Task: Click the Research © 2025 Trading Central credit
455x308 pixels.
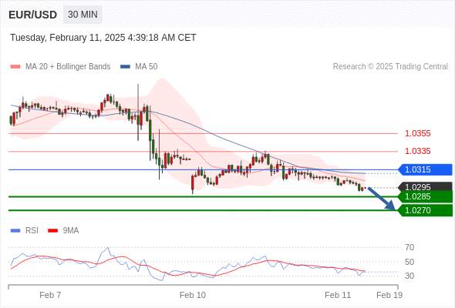Action: [x=390, y=67]
